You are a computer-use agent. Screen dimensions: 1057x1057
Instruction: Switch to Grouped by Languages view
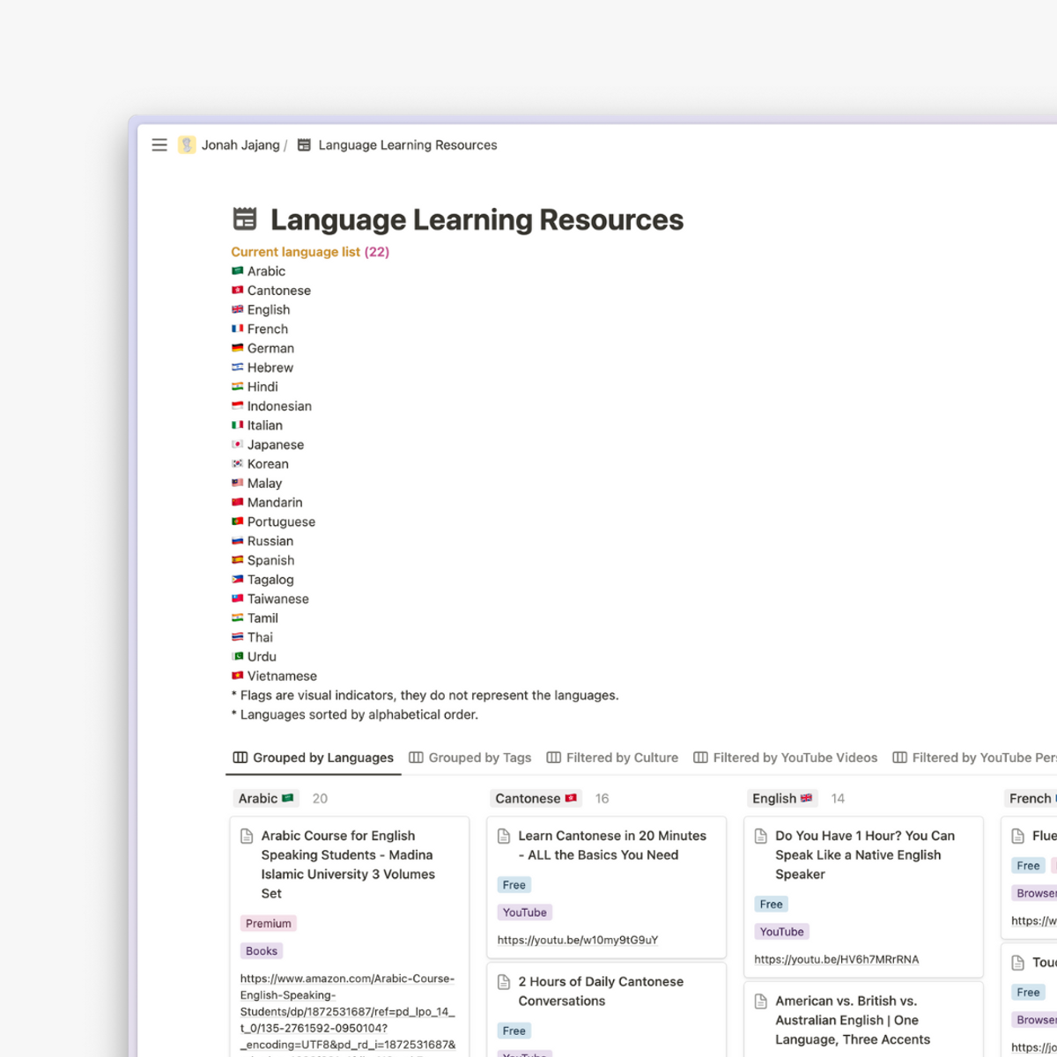point(314,758)
